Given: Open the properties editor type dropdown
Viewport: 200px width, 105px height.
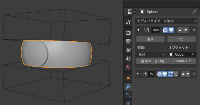Looking at the screenshot, I should (x=131, y=12).
